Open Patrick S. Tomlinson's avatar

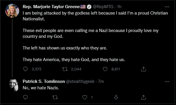tap(14, 86)
